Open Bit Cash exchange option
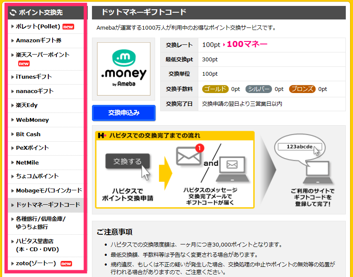This screenshot has width=353, height=277. [x=28, y=134]
